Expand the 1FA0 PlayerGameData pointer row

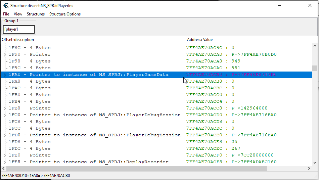point(5,75)
